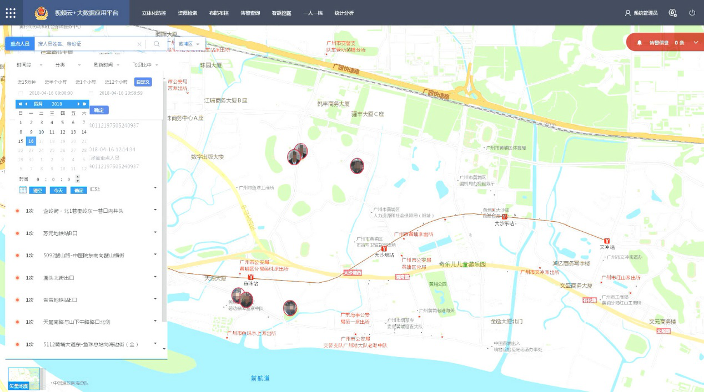This screenshot has height=392, width=704.
Task: Select the 近1个小时 time range option
Action: (86, 82)
